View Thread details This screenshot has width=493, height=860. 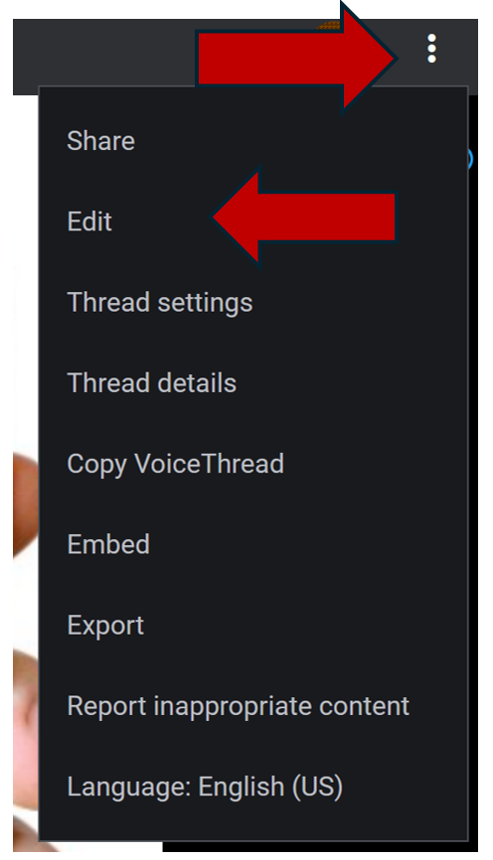tap(253, 383)
